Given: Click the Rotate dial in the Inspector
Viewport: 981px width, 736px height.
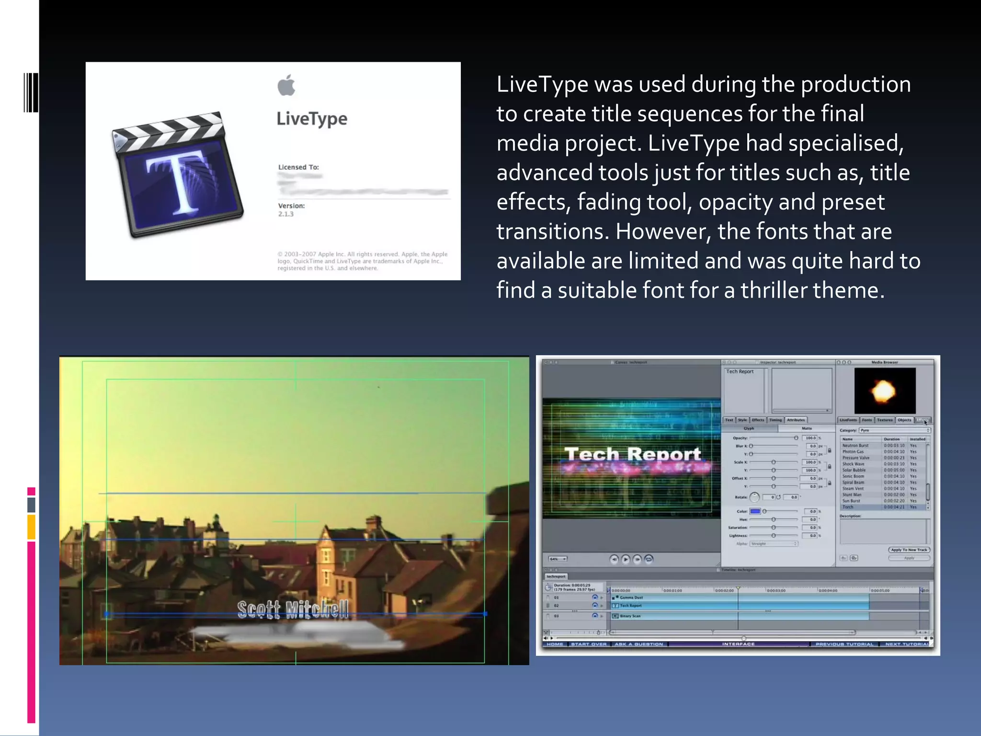Looking at the screenshot, I should pyautogui.click(x=754, y=497).
